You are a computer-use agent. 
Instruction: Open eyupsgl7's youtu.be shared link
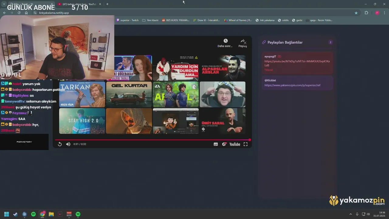click(297, 63)
